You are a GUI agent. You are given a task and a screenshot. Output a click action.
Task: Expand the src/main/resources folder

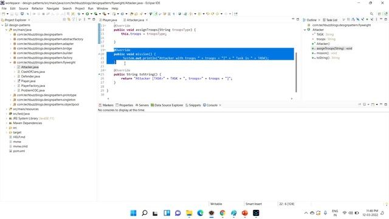[x=7, y=109]
